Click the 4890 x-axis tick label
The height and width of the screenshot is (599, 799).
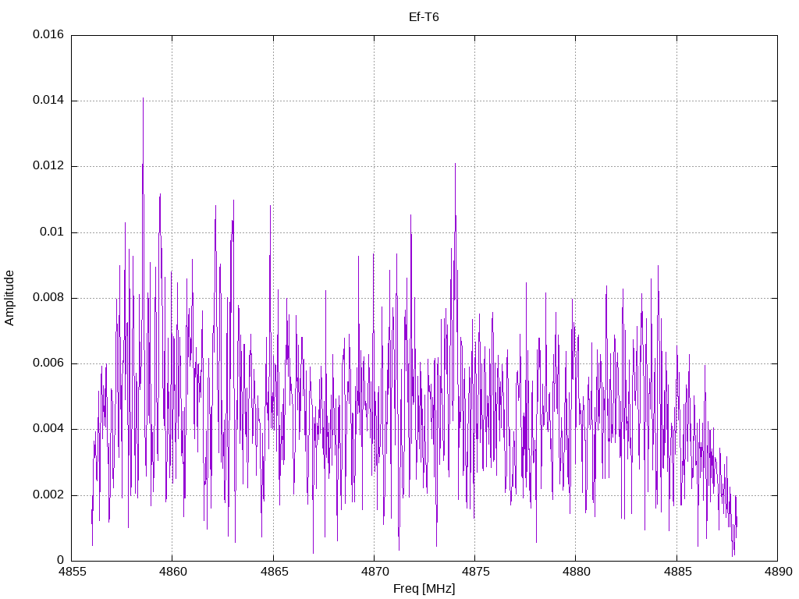tap(778, 572)
